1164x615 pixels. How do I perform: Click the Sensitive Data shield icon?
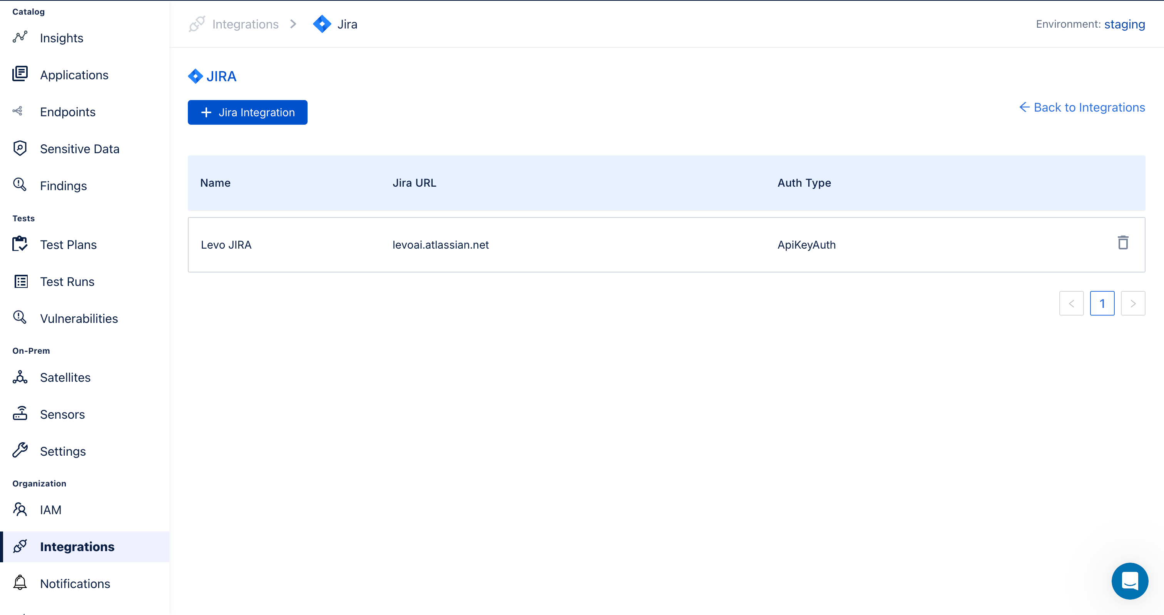tap(20, 148)
